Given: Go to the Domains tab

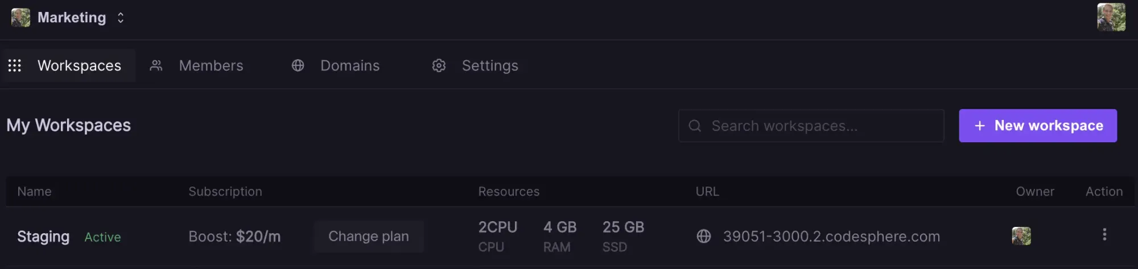Looking at the screenshot, I should [349, 65].
